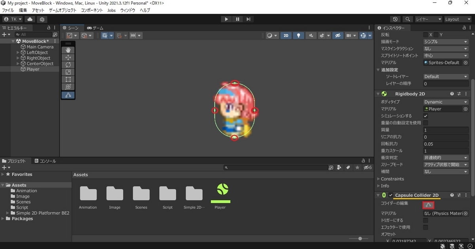475x249 pixels.
Task: Open the スリープモード dropdown
Action: coord(446,165)
